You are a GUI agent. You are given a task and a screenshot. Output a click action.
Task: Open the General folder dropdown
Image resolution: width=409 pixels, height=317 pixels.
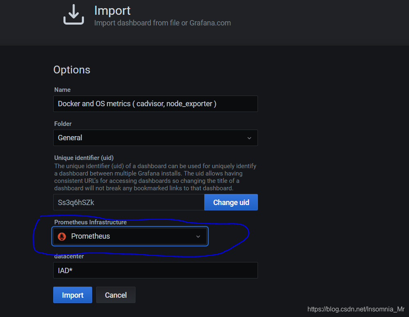pos(156,138)
